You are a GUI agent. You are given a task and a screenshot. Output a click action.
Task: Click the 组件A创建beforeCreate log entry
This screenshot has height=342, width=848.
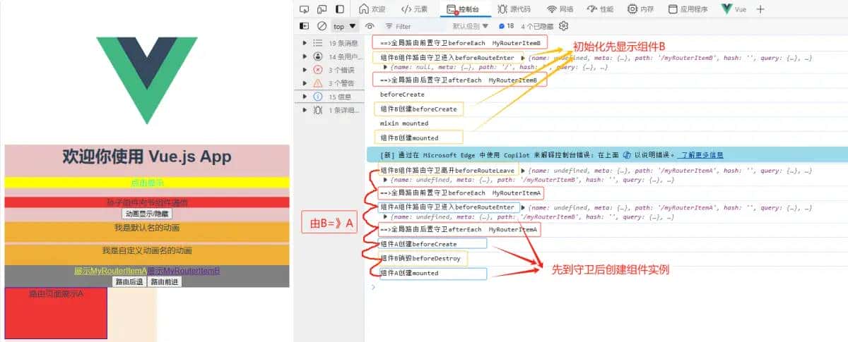click(430, 244)
